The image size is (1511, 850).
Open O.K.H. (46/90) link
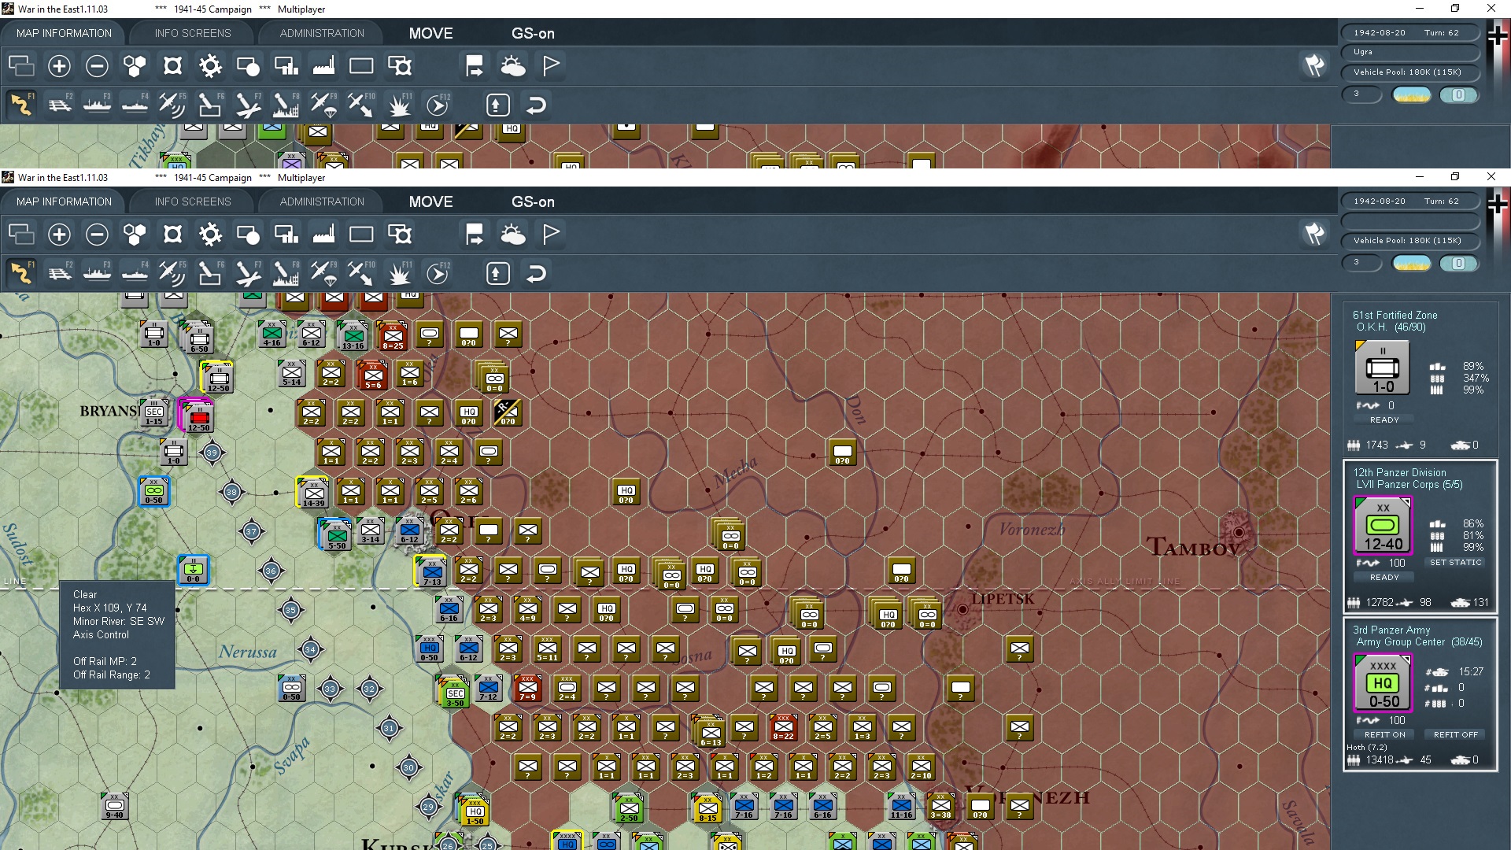1391,327
